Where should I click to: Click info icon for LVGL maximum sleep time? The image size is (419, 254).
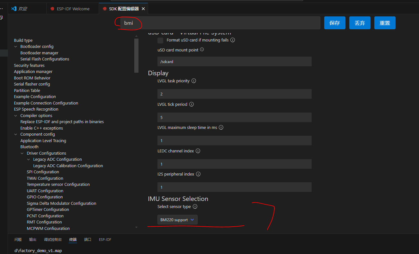pos(221,128)
